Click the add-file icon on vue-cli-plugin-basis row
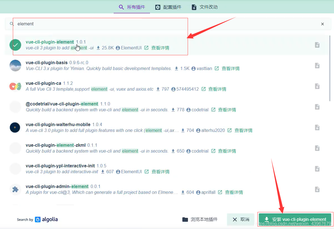This screenshot has height=229, width=334. pyautogui.click(x=317, y=66)
